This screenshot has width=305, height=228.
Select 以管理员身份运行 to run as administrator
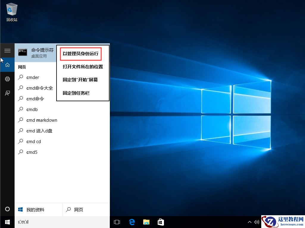tap(80, 54)
